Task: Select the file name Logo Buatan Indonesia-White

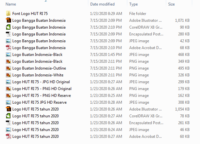Action: point(38,75)
